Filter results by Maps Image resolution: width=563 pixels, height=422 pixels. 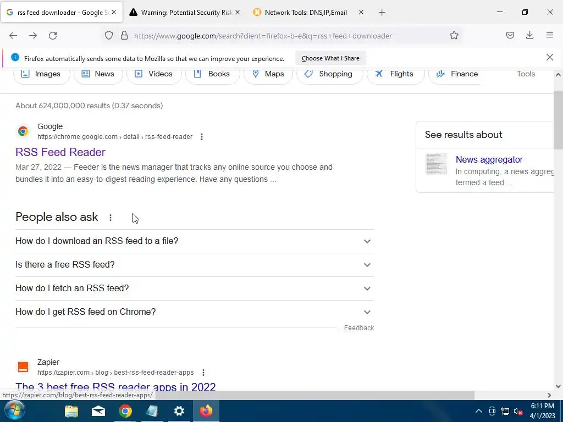click(268, 74)
